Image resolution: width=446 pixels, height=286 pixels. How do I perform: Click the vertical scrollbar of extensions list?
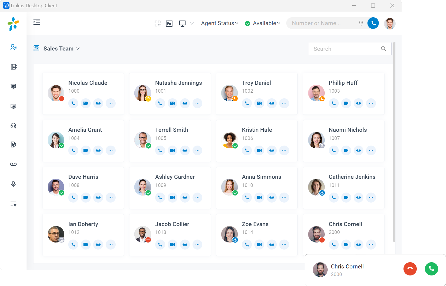coord(394,142)
